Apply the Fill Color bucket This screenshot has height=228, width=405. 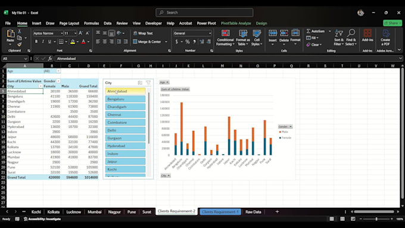click(73, 42)
